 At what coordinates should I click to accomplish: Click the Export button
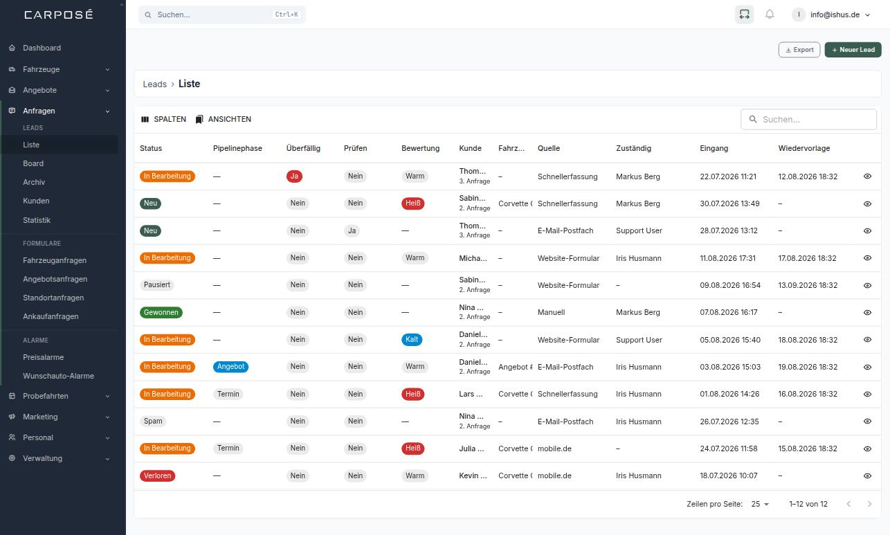tap(799, 50)
